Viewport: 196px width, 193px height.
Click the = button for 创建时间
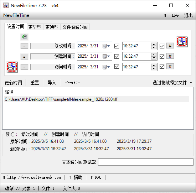click(24, 57)
